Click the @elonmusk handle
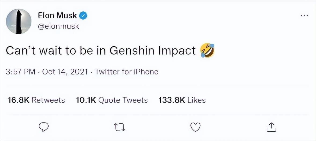The width and height of the screenshot is (316, 141). click(59, 27)
